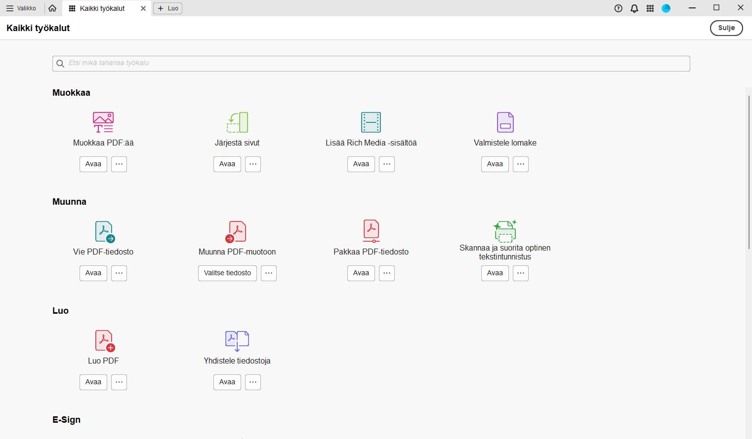Click the Skannaa ja suorita optinen tekstintunnistus label

pyautogui.click(x=505, y=252)
